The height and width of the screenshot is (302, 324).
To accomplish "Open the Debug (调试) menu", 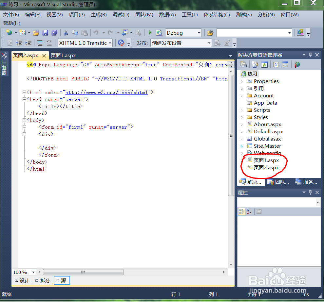I will (121, 15).
